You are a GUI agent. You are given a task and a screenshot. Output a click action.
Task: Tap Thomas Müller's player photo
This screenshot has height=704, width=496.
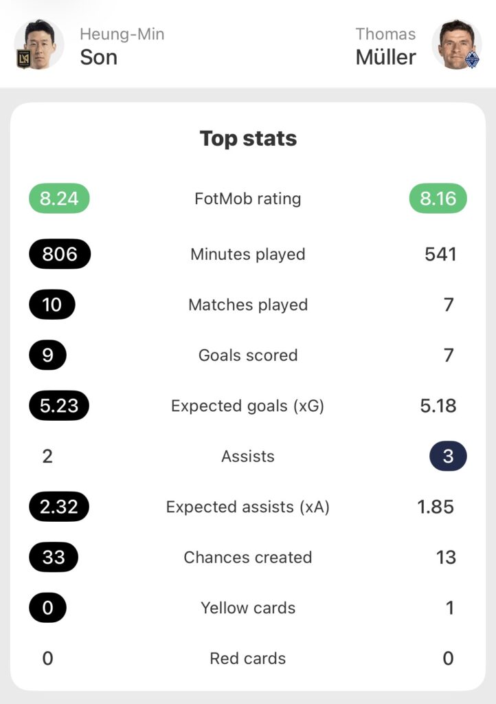[456, 43]
